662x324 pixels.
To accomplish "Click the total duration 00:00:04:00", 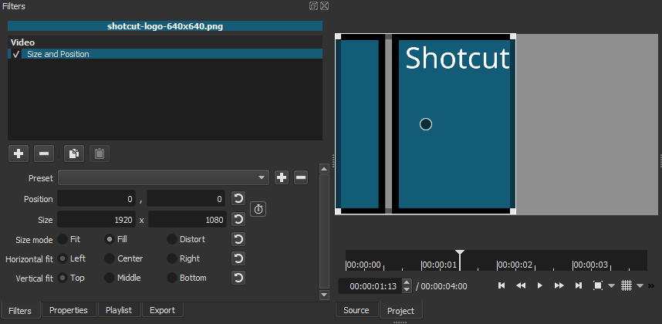I will 444,286.
